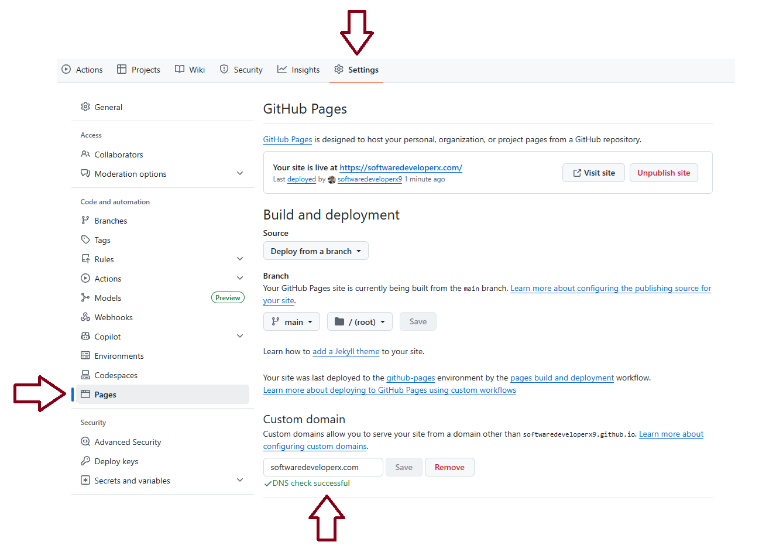Screen dimensions: 759x552
Task: Click the Deploy keys key icon
Action: click(85, 461)
